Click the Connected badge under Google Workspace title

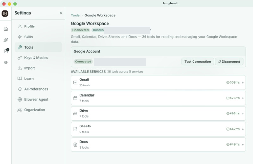point(81,30)
